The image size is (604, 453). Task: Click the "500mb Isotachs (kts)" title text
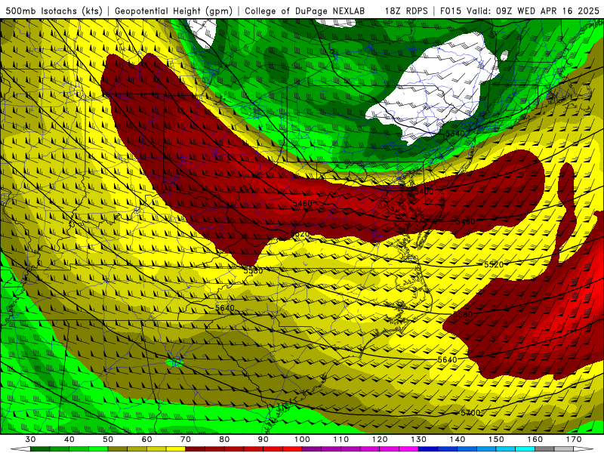click(54, 11)
